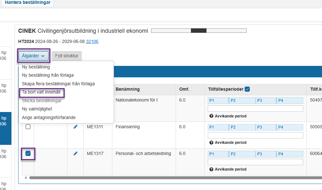Click the edit pencil for course ME1311

75,127
